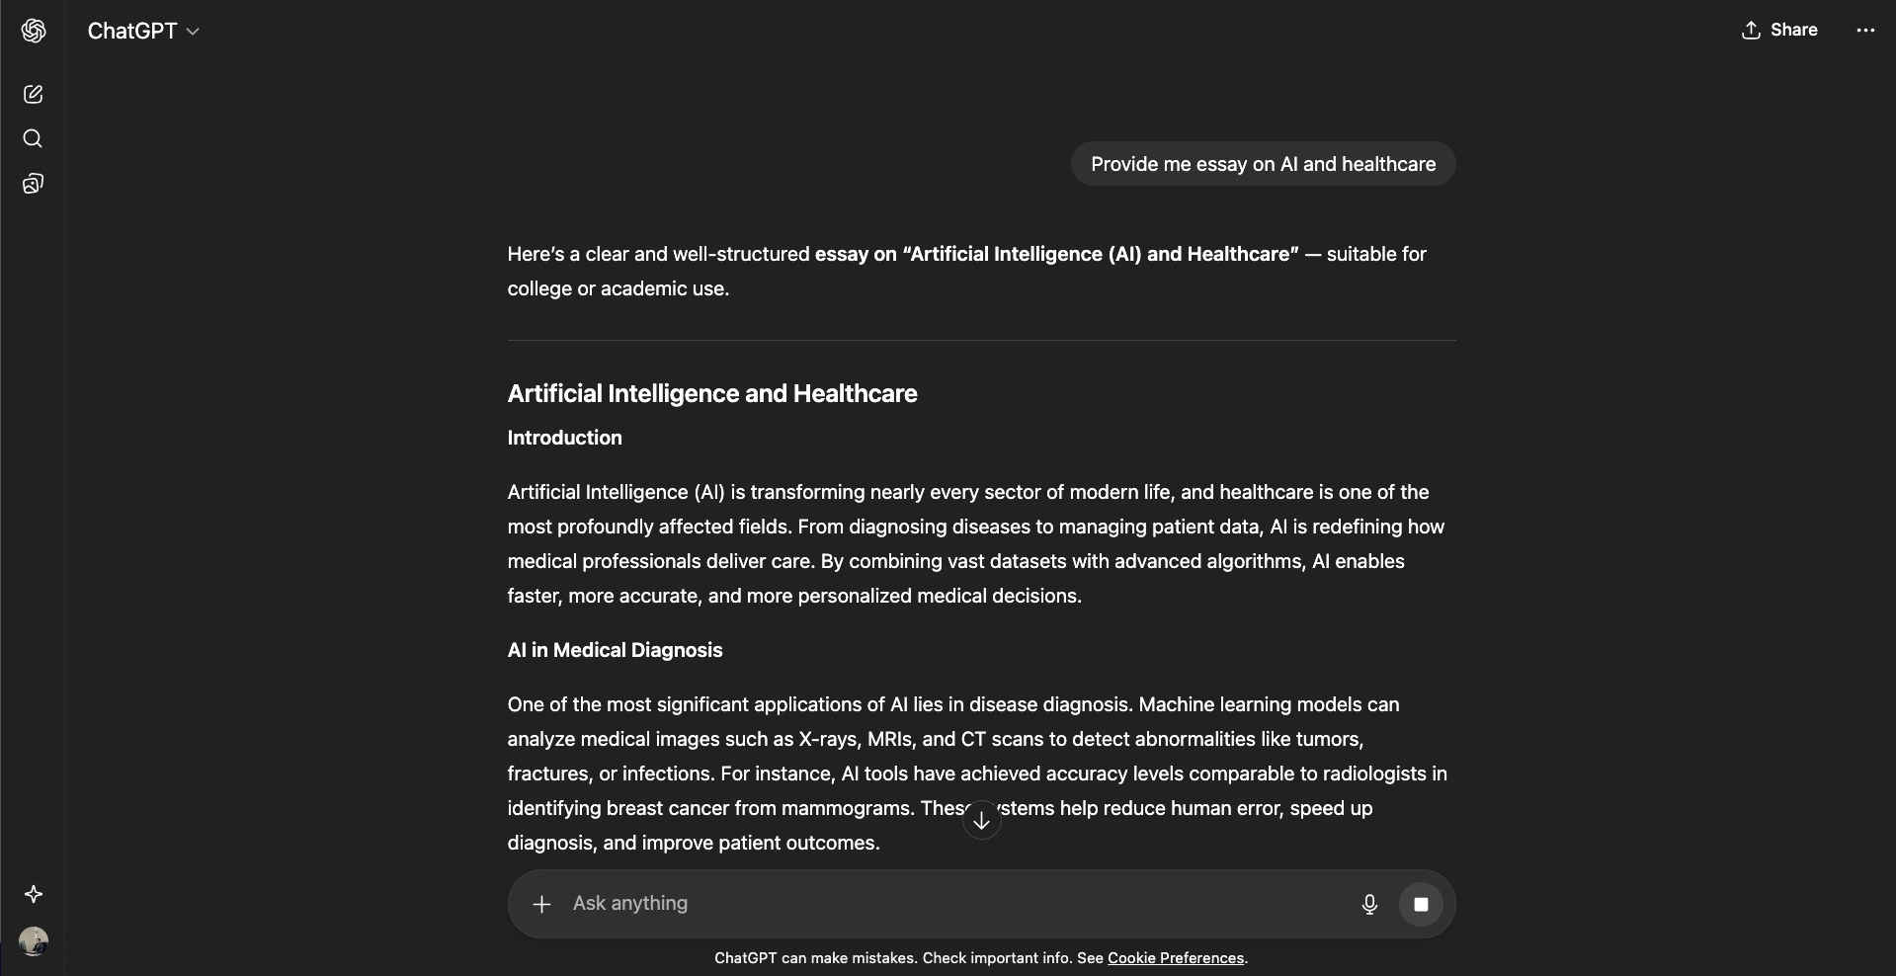Image resolution: width=1896 pixels, height=976 pixels.
Task: Click the ChatGPT logo sidebar icon
Action: tap(34, 31)
